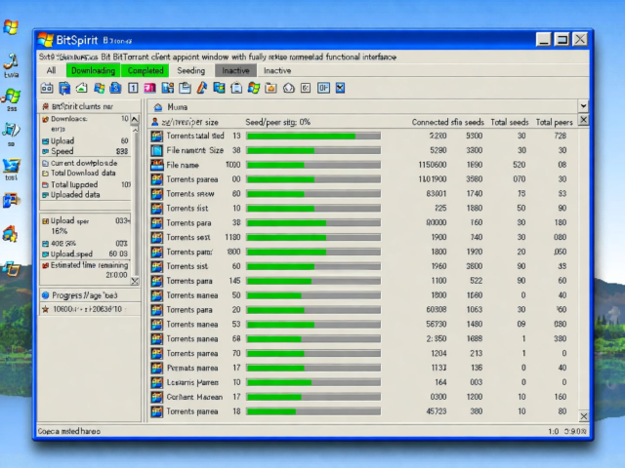Click the X button beside 'Total peers' header
Image resolution: width=625 pixels, height=468 pixels.
tap(583, 120)
